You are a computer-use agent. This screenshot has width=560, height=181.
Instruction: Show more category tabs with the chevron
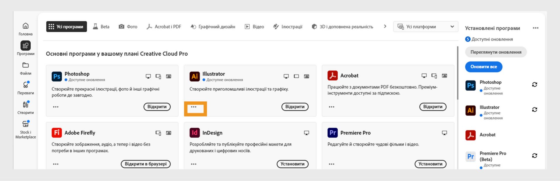pos(385,27)
